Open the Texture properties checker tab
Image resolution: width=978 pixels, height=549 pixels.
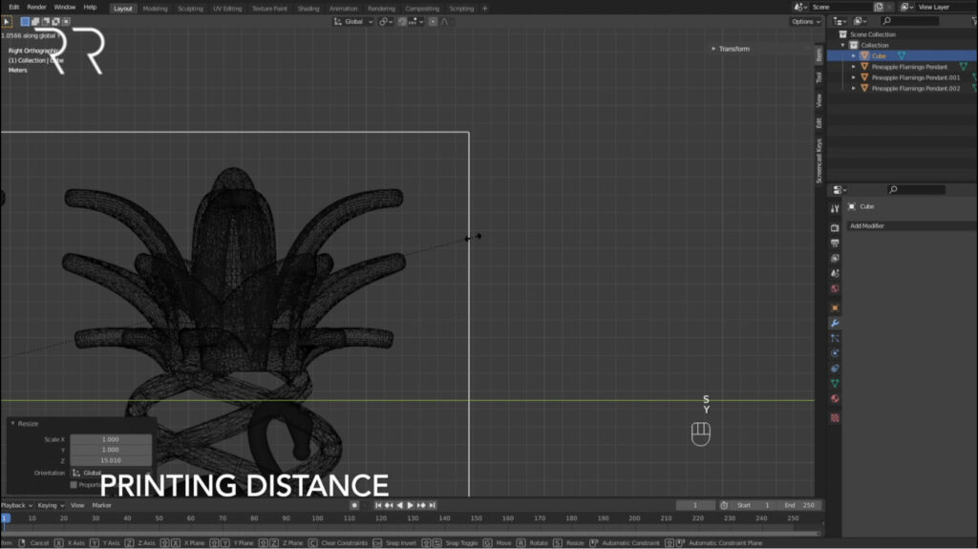coord(835,418)
